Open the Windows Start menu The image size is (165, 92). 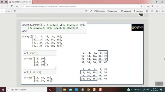3,90
